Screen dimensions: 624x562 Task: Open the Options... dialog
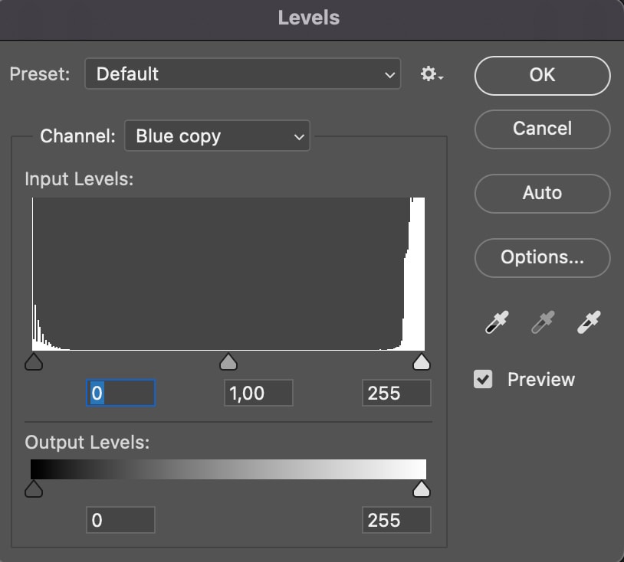click(x=543, y=258)
